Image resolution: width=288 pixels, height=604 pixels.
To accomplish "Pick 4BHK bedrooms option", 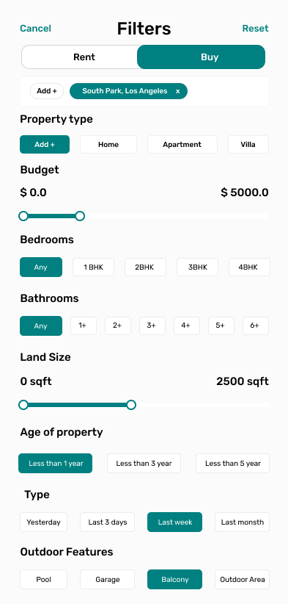I will click(x=249, y=267).
